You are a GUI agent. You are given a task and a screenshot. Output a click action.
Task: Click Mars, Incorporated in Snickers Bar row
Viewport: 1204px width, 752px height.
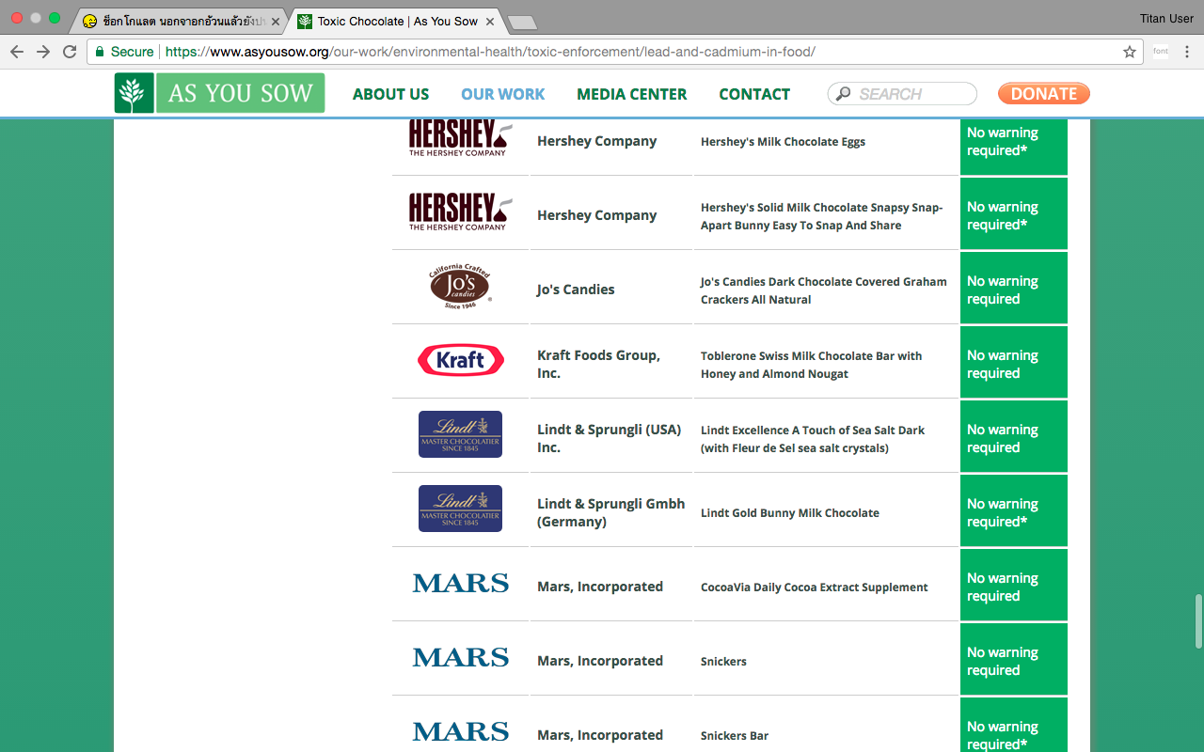point(600,735)
